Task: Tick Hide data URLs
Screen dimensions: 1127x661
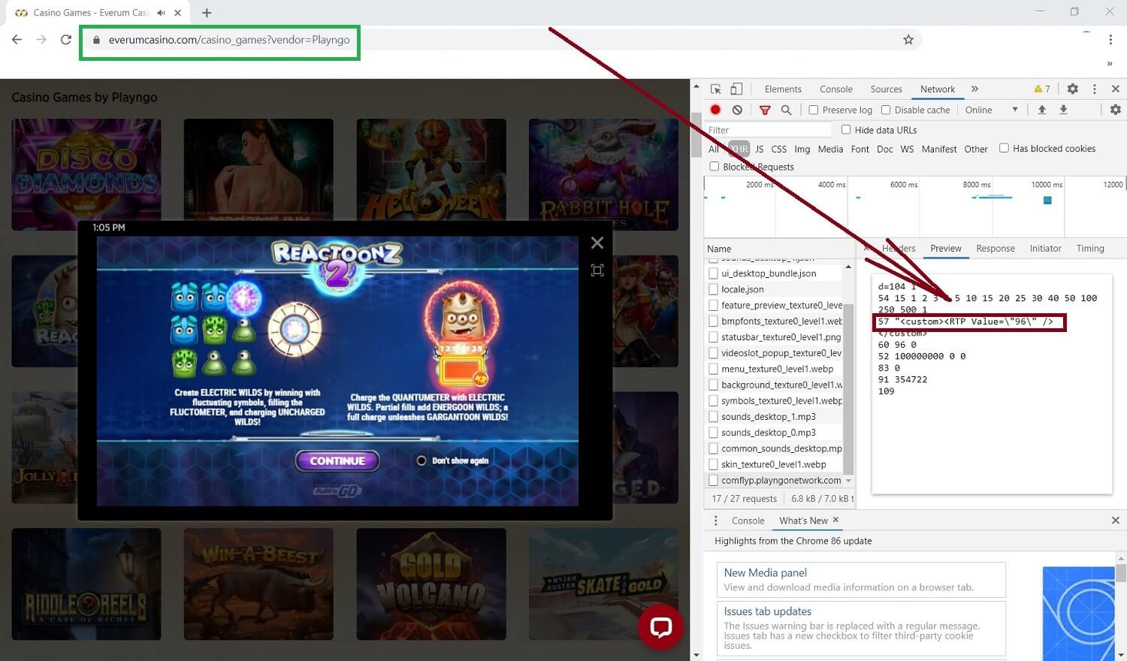Action: [846, 129]
